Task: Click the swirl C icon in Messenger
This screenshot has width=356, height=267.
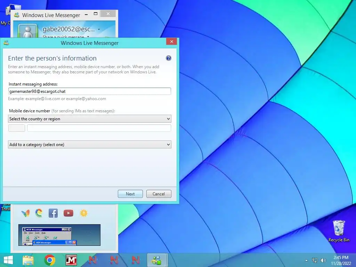Action: coord(39,213)
